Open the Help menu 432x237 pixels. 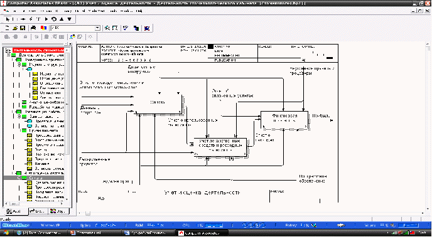point(139,11)
